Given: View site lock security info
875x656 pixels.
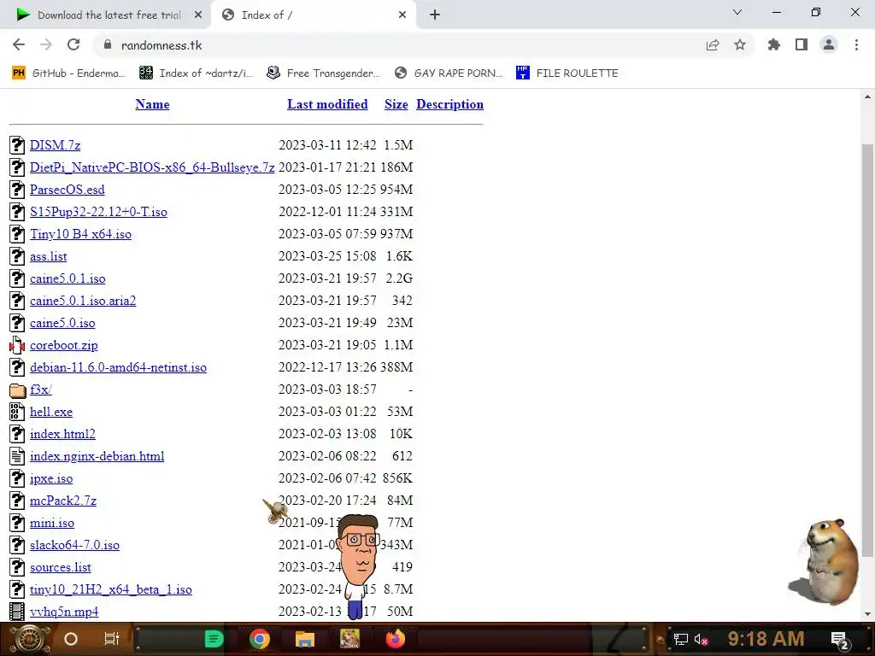Looking at the screenshot, I should pos(108,45).
